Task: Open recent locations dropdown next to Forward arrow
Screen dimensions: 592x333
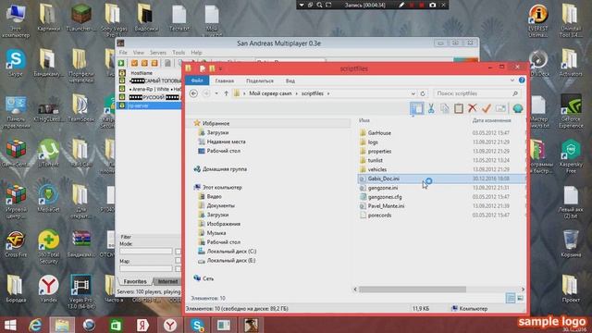Action: (x=216, y=93)
